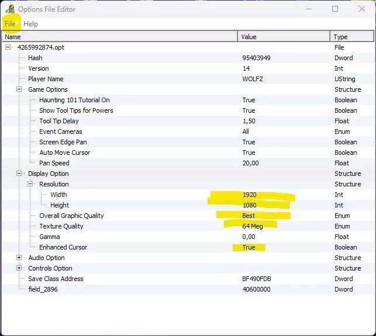Click the Tool Tip Delay value 1,50
This screenshot has width=376, height=336.
click(249, 121)
